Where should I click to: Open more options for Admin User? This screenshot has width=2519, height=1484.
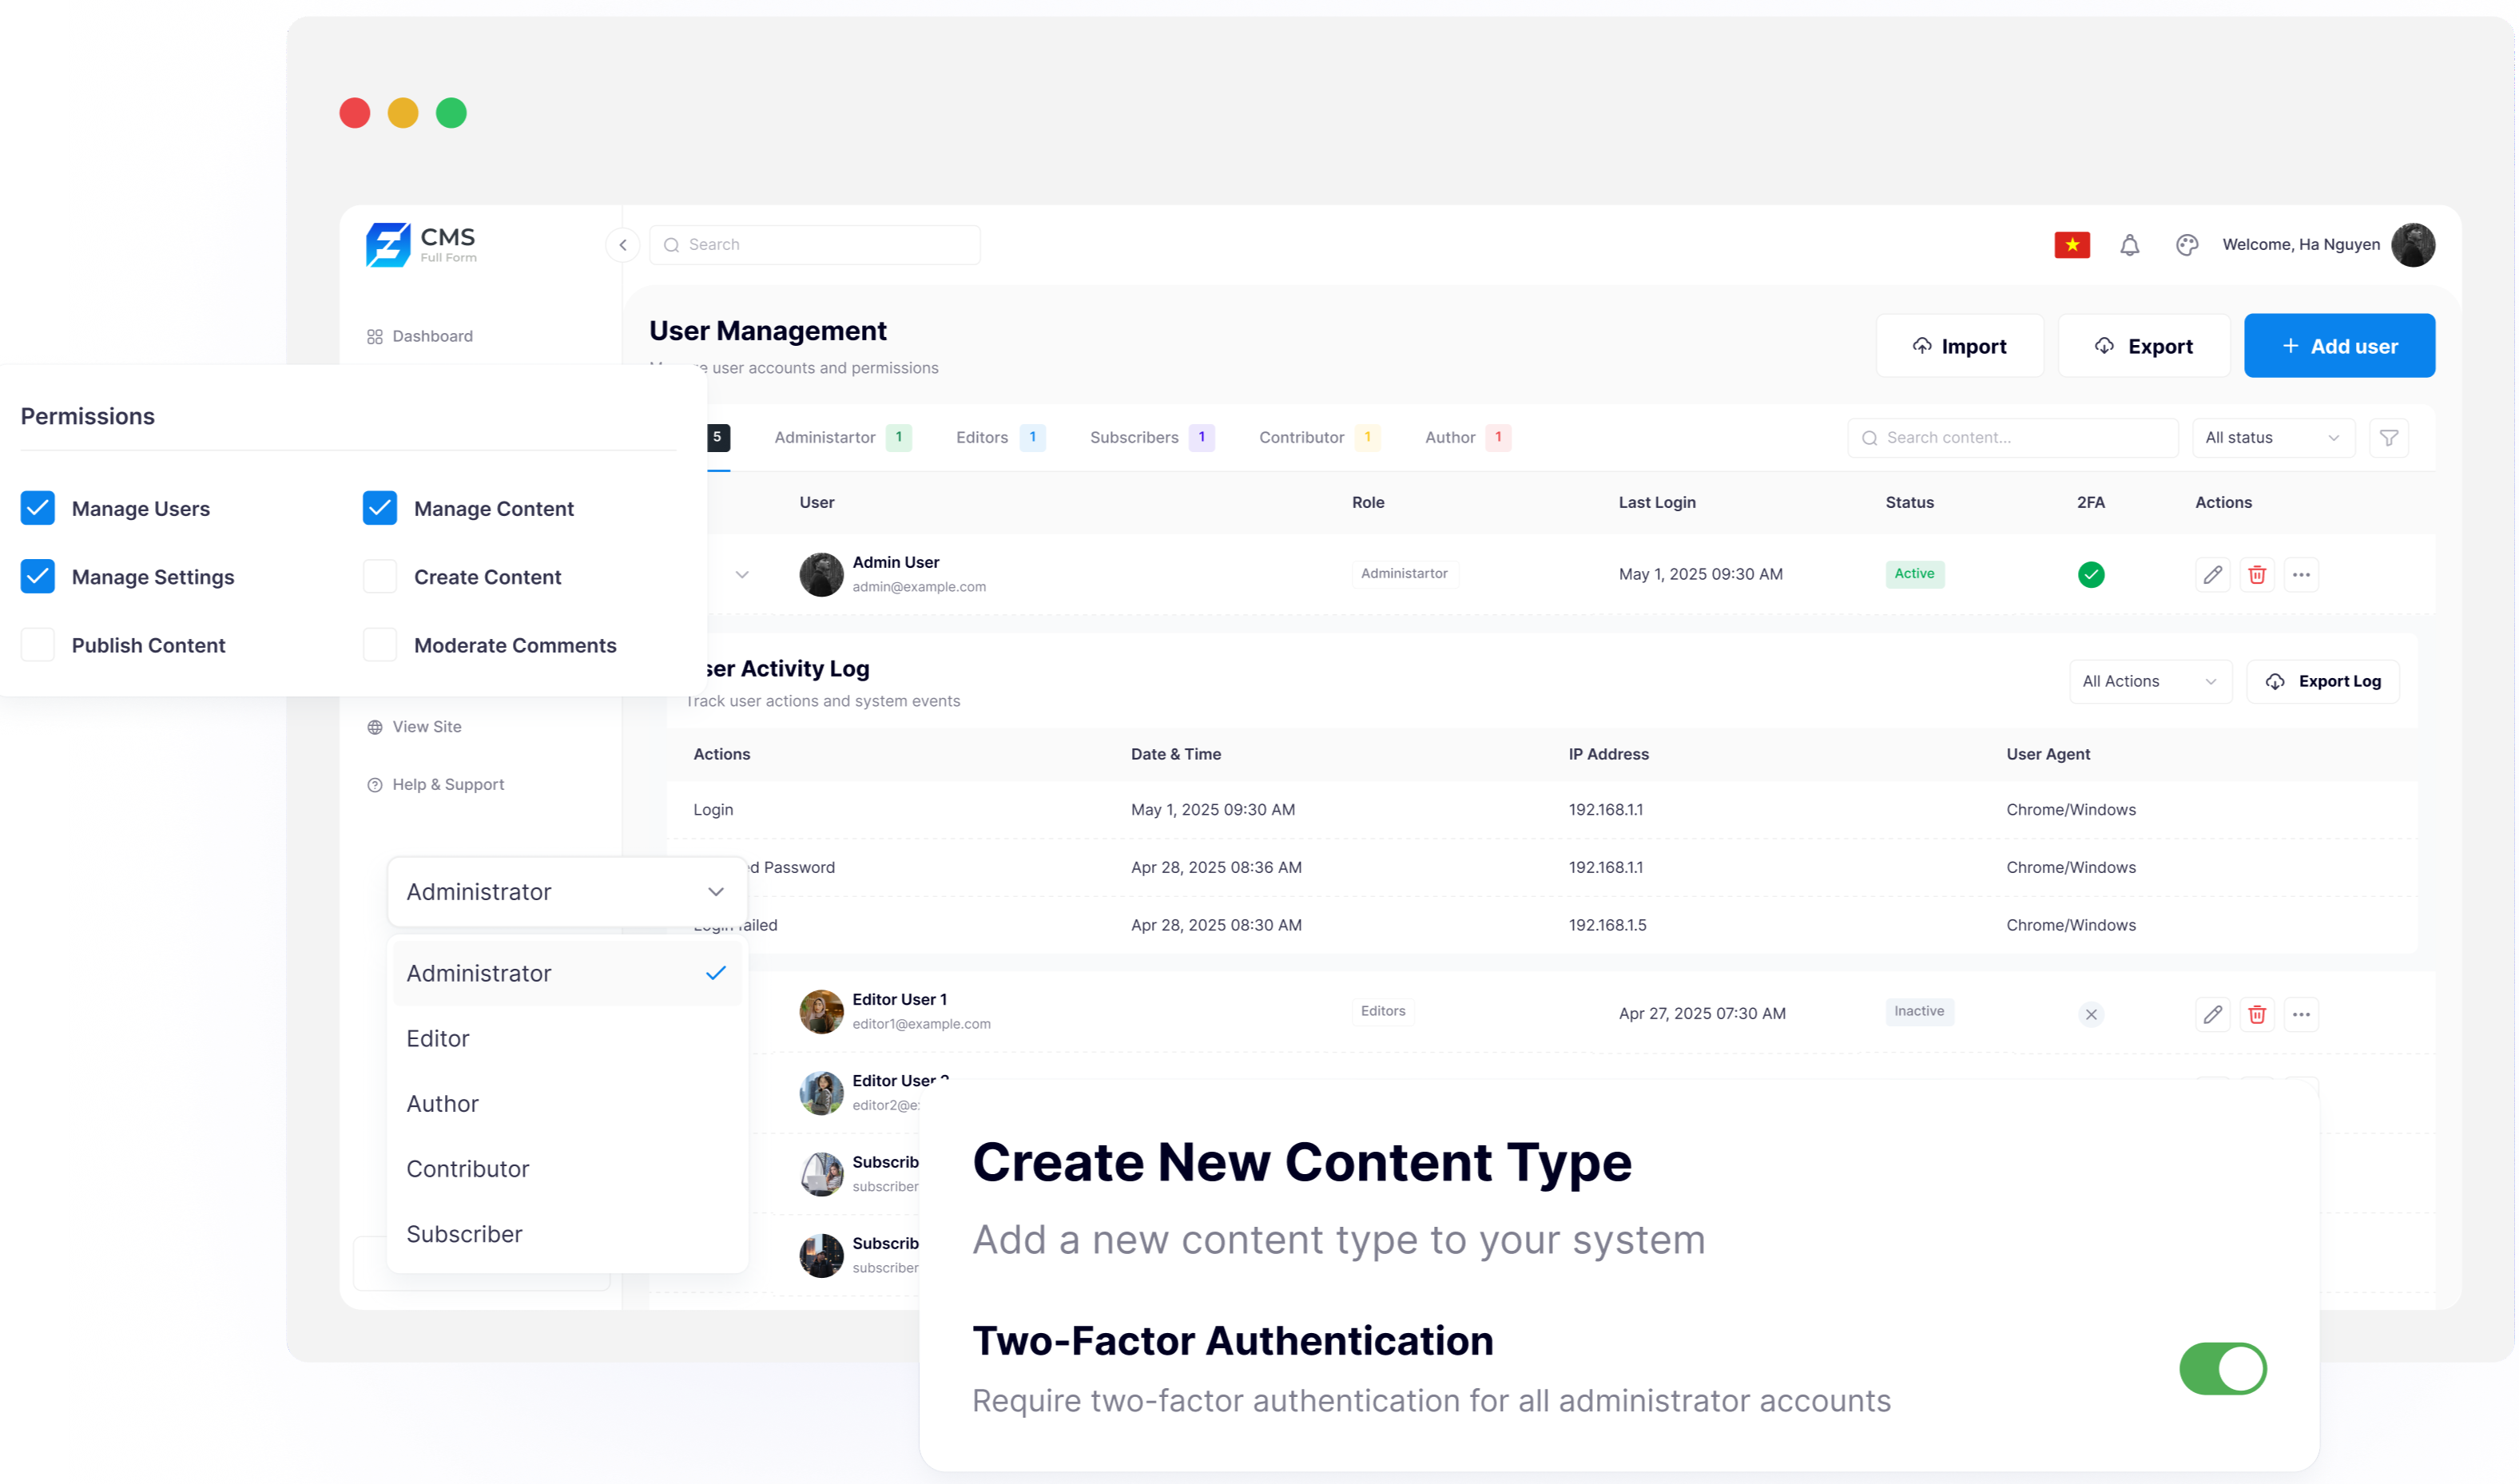2301,575
